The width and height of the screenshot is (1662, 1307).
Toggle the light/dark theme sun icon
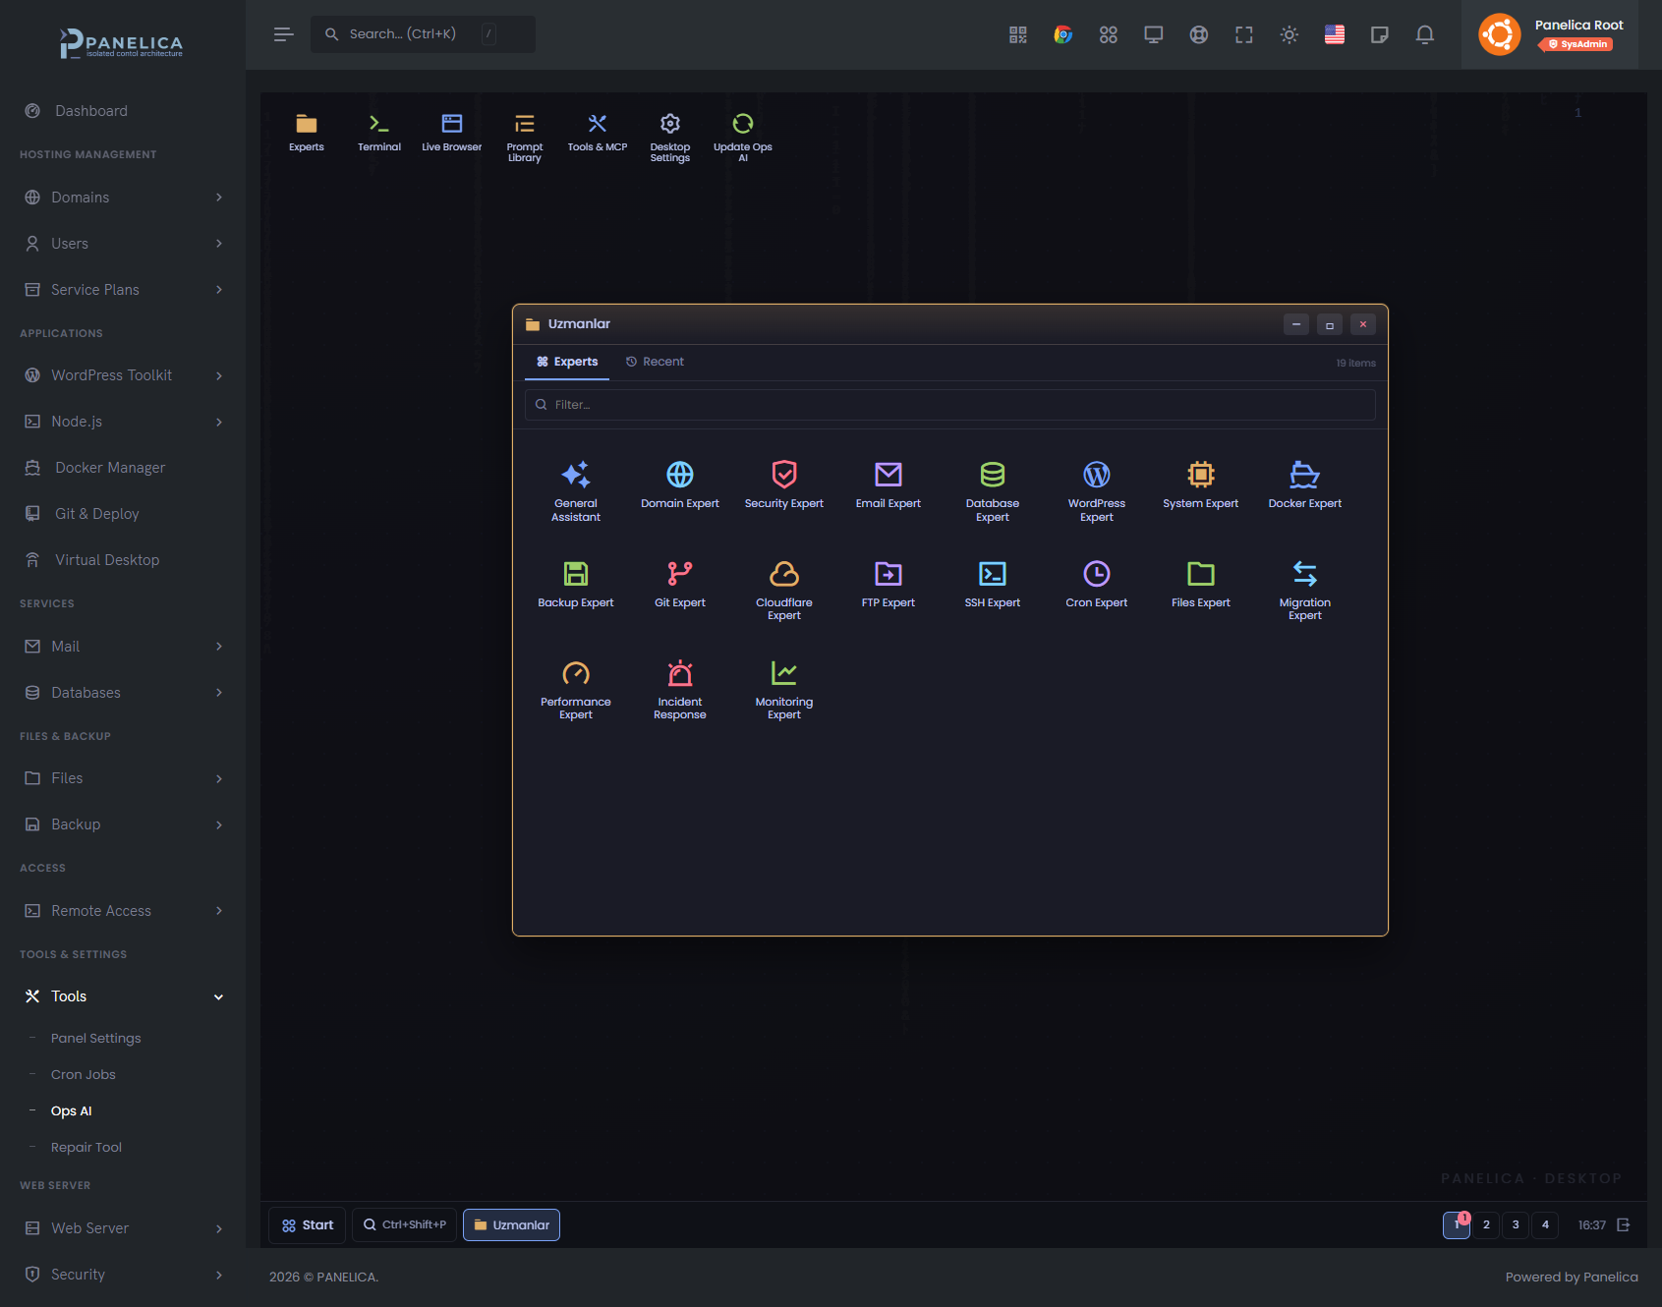[1289, 34]
